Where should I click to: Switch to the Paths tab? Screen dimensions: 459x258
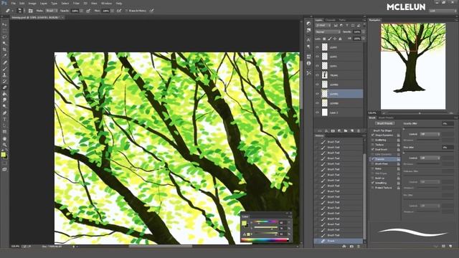click(x=342, y=20)
